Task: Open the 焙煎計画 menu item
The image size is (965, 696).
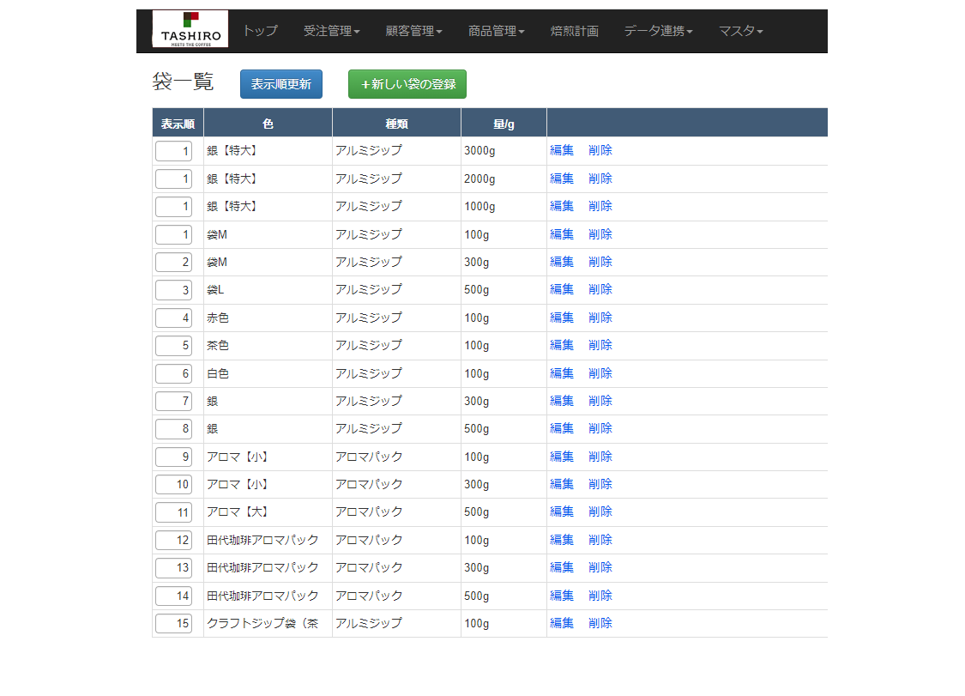Action: [x=574, y=31]
